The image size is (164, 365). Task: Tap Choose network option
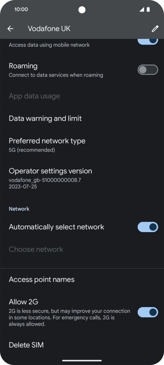point(82,249)
